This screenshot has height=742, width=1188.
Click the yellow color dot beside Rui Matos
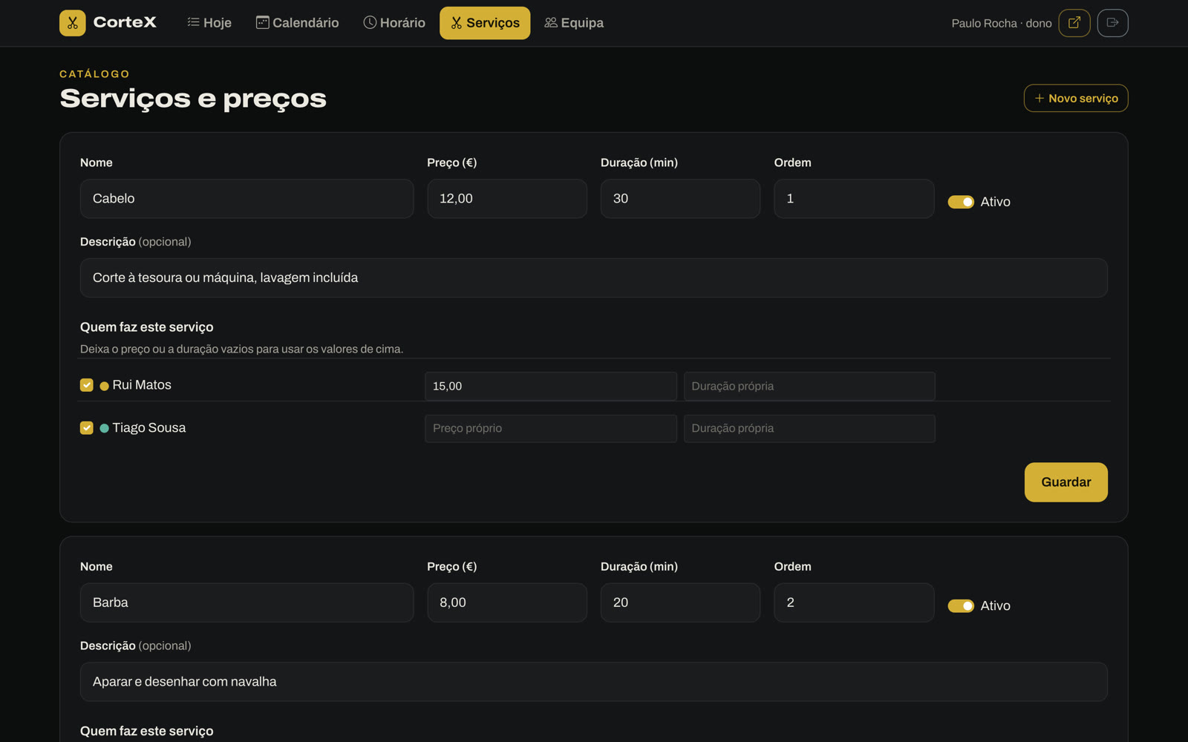tap(104, 386)
